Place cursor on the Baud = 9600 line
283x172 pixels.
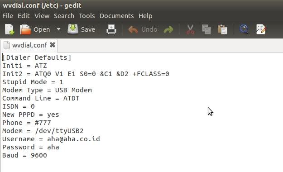click(24, 155)
